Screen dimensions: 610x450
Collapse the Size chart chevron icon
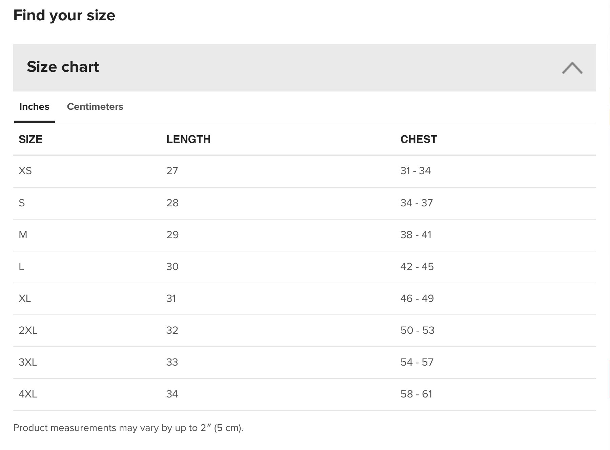572,68
